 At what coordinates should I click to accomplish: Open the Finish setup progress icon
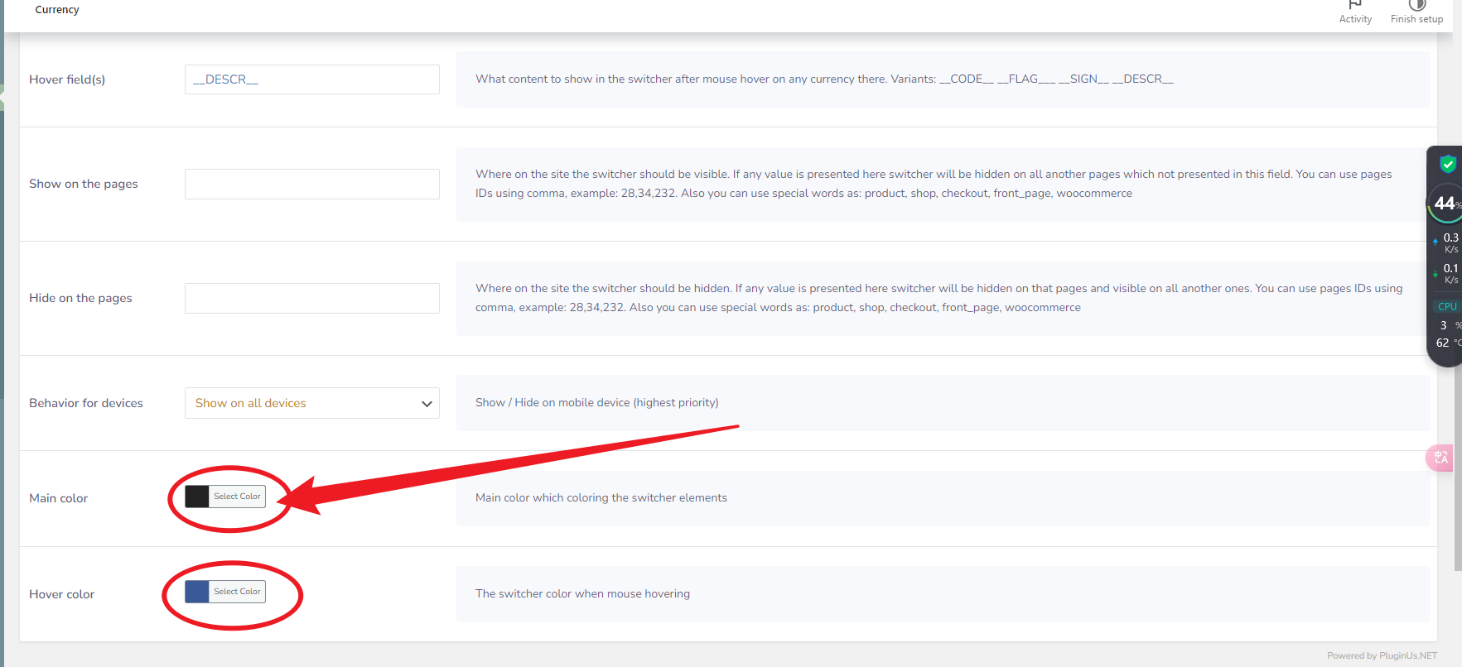(1416, 5)
